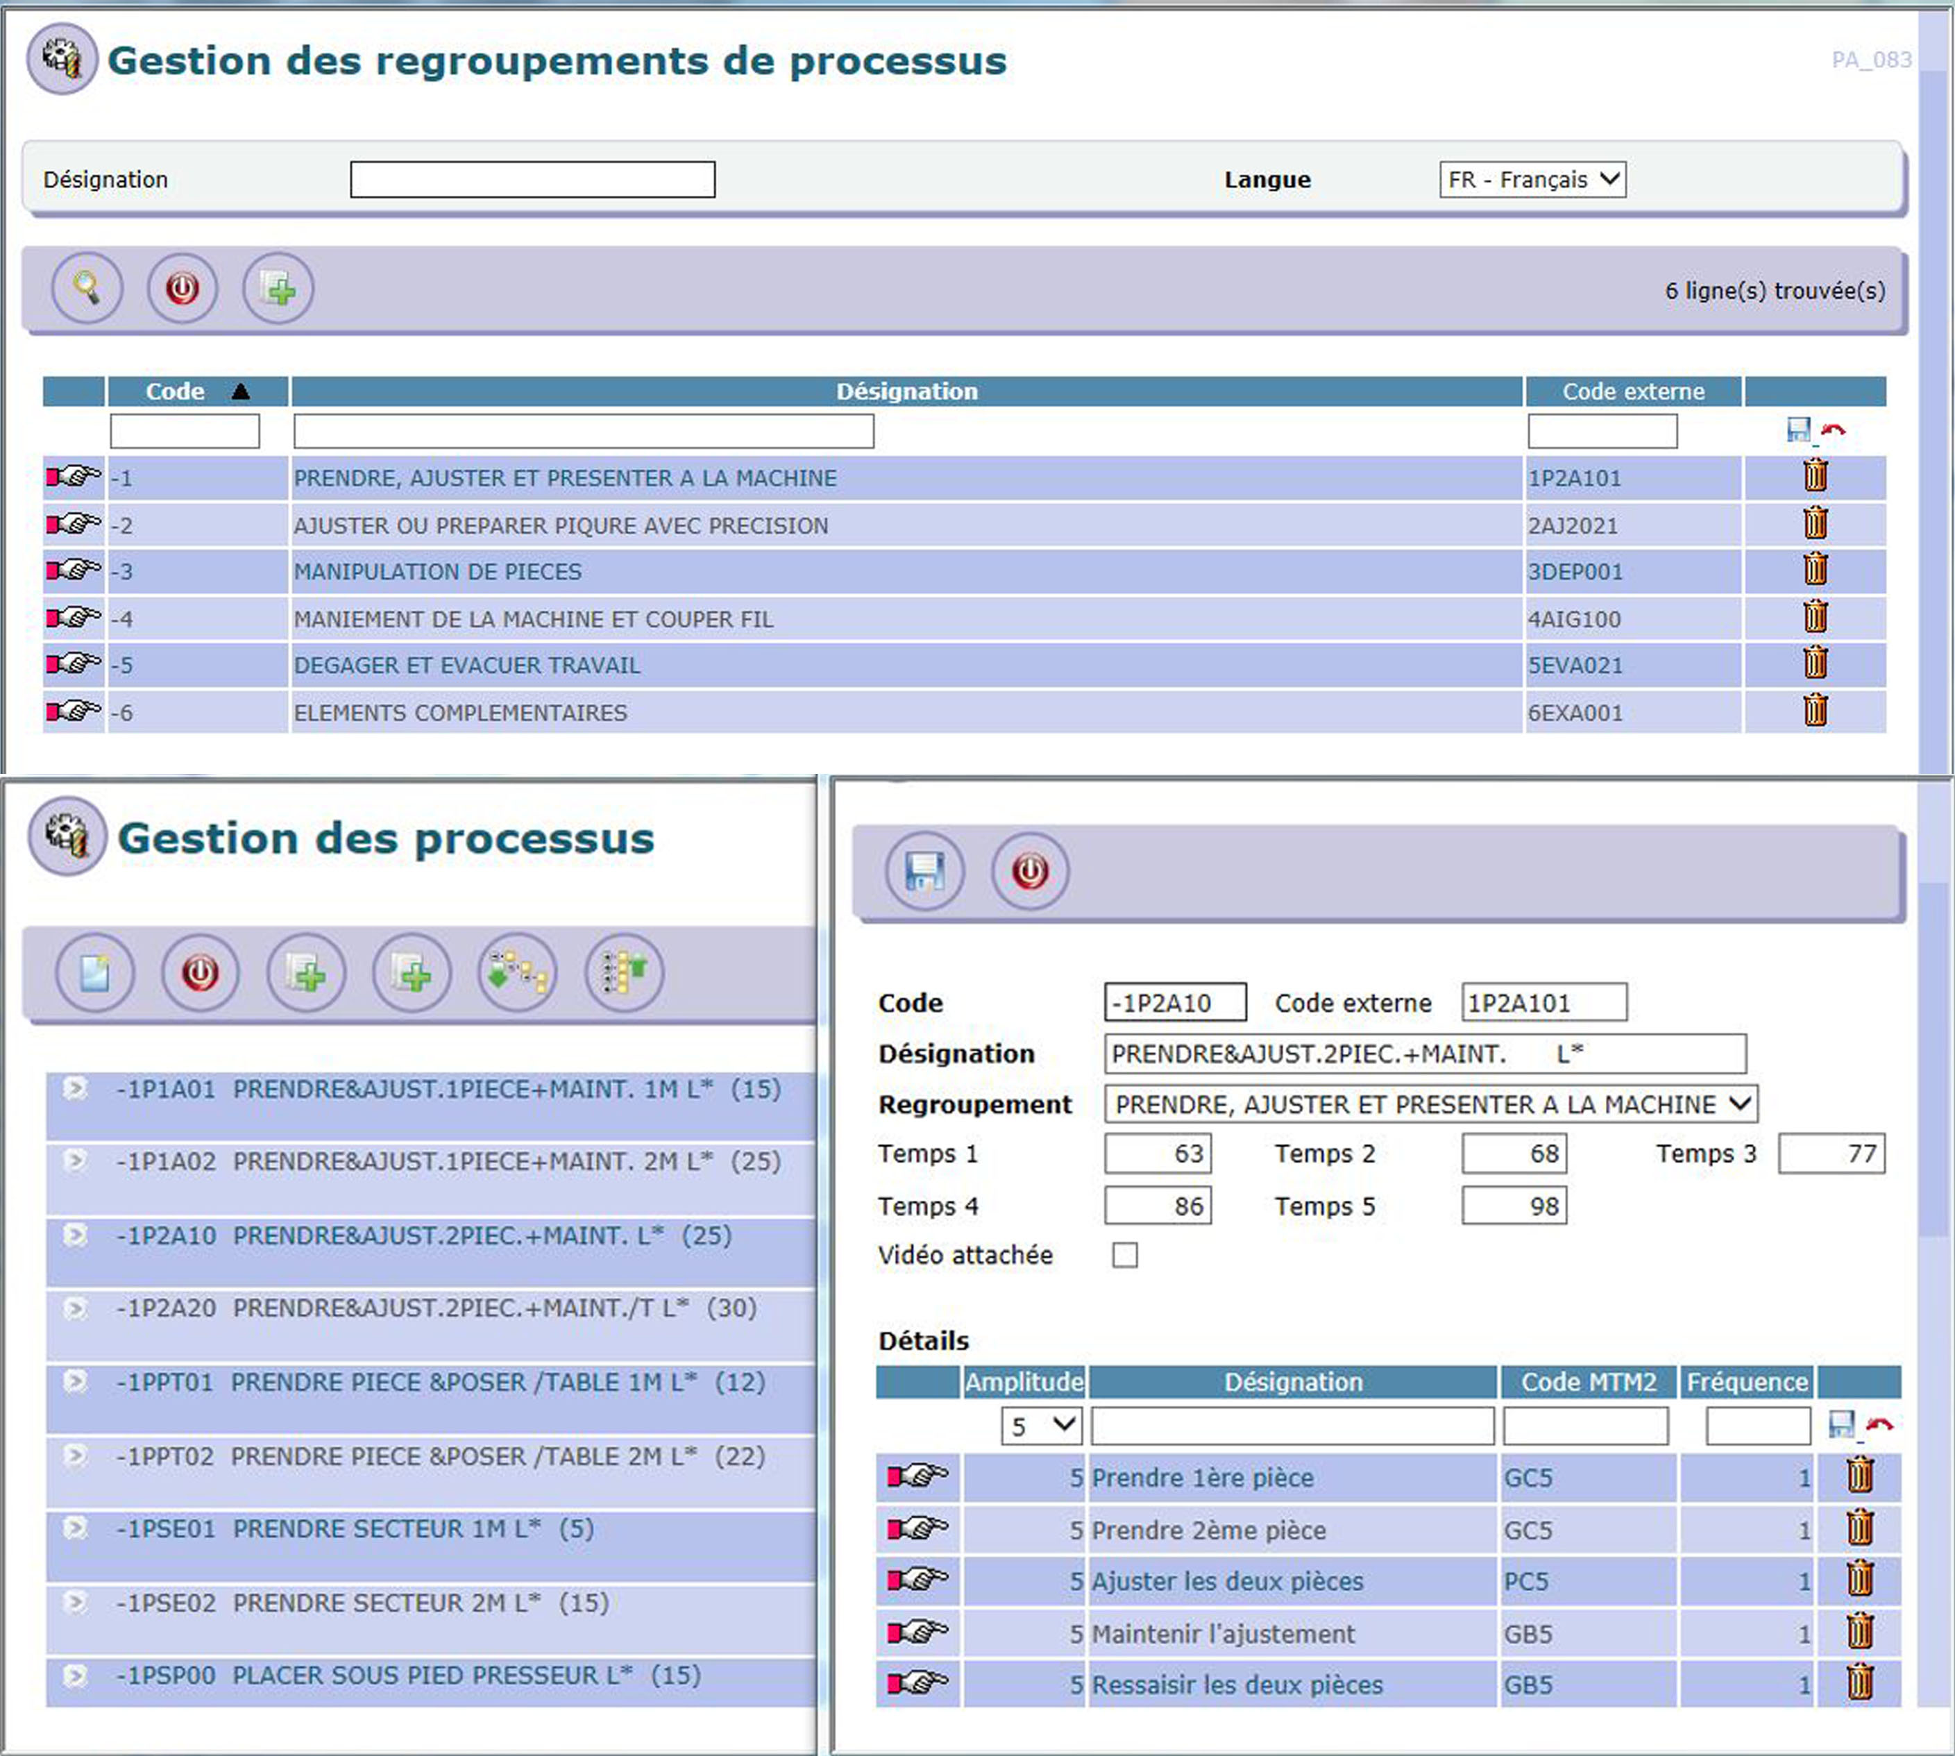1955x1756 pixels.
Task: Open the Langue dropdown set to FR - Français
Action: tap(1532, 180)
